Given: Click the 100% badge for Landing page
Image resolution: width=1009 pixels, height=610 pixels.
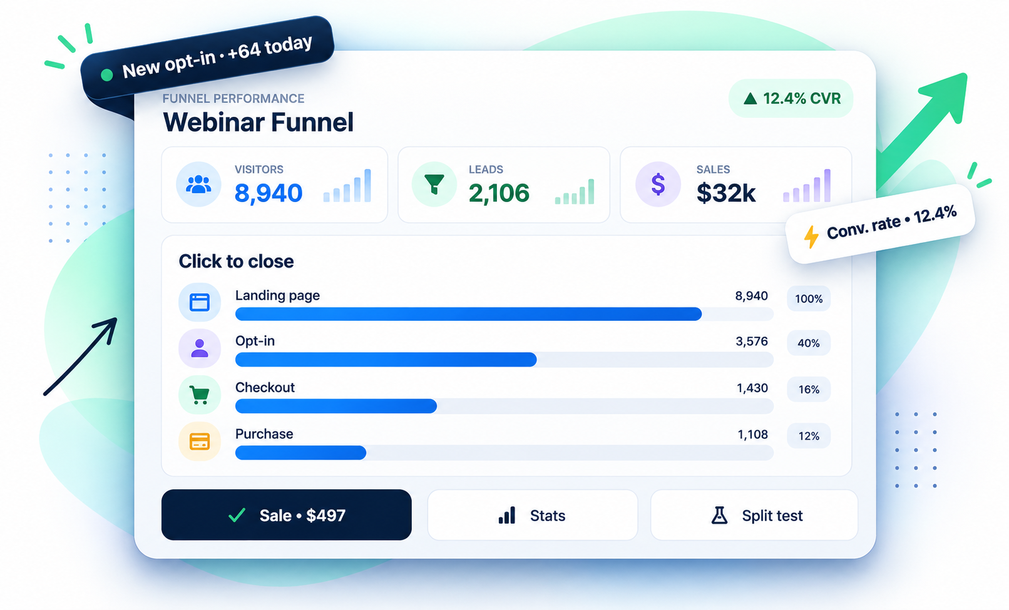Looking at the screenshot, I should pyautogui.click(x=809, y=298).
